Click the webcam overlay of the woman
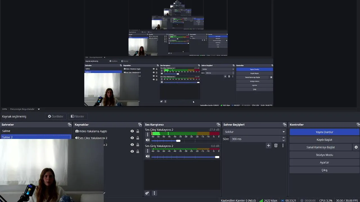This screenshot has height=202, width=360. pyautogui.click(x=52, y=170)
